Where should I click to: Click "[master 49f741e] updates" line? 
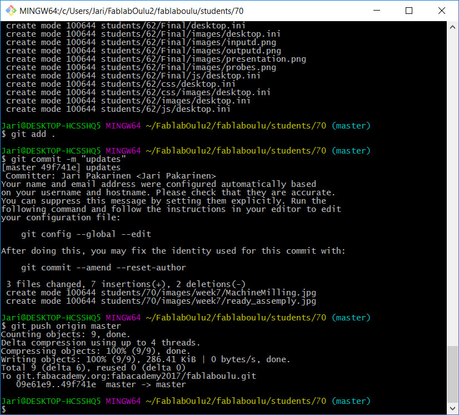pyautogui.click(x=61, y=167)
